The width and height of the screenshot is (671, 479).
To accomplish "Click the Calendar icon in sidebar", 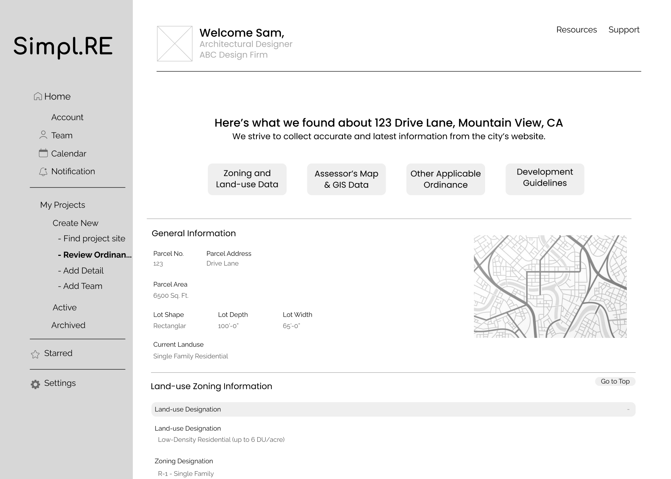I will click(43, 153).
